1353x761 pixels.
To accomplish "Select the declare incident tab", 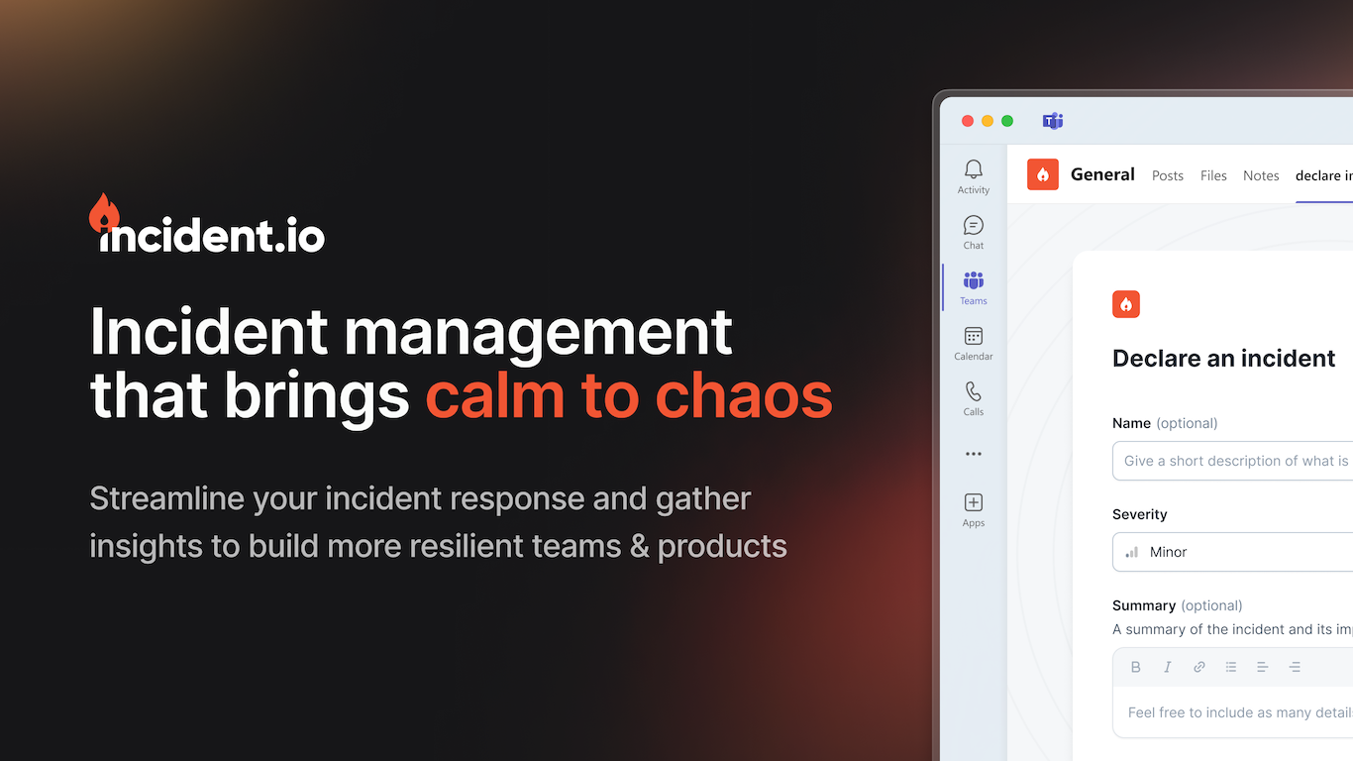I will click(x=1324, y=175).
